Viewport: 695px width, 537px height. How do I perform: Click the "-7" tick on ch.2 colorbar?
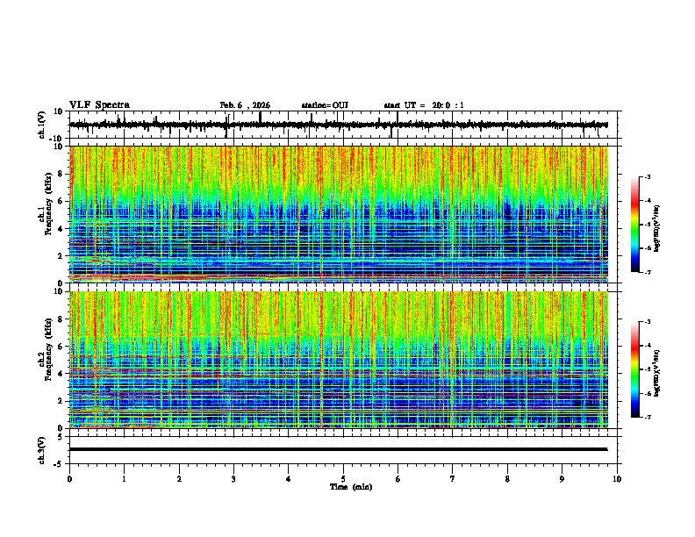(x=648, y=417)
